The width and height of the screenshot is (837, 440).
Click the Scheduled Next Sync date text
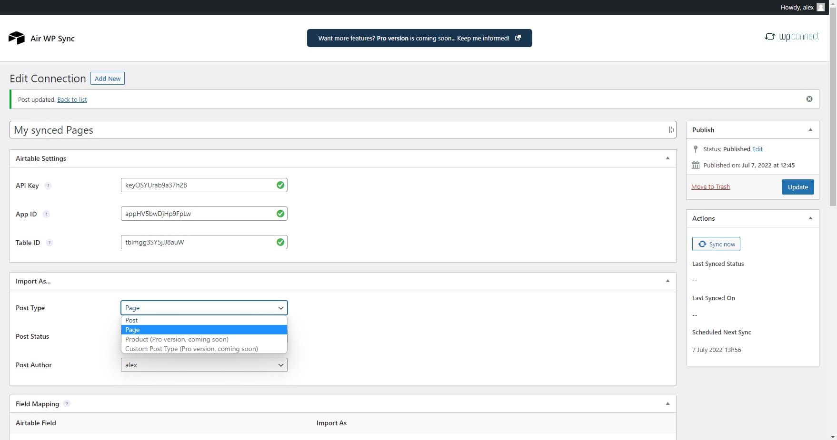coord(717,350)
